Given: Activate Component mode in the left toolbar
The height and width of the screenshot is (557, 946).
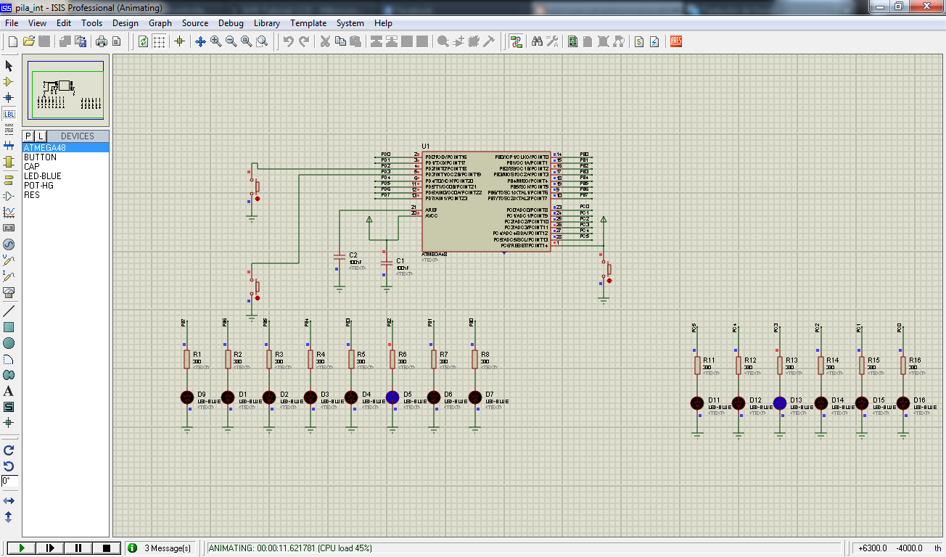Looking at the screenshot, I should point(10,81).
